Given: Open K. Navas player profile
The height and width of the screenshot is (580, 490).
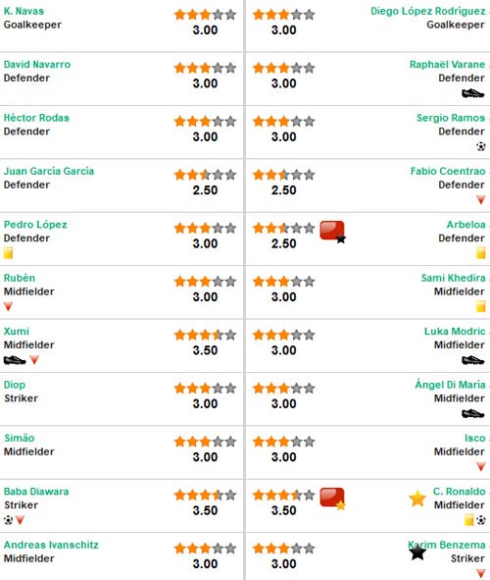Looking at the screenshot, I should 24,11.
